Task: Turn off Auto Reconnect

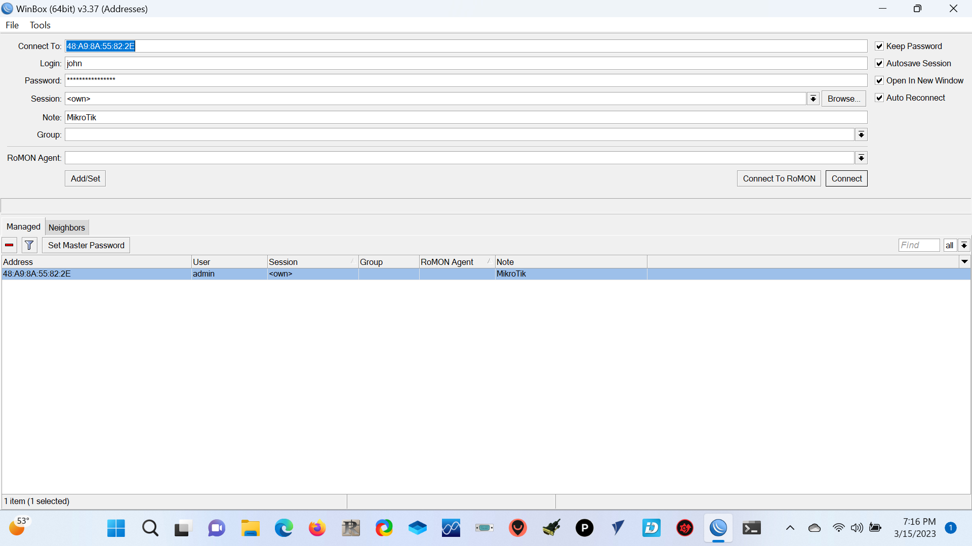Action: 880,98
